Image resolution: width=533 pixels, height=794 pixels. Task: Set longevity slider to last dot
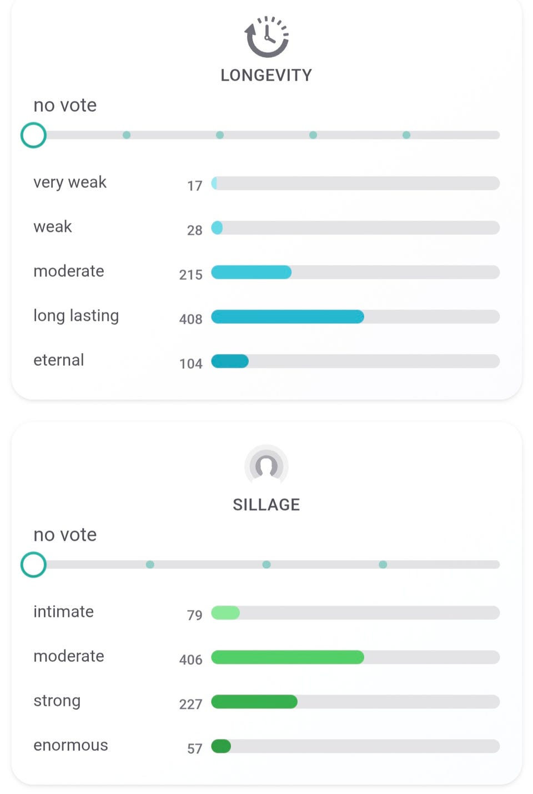click(x=406, y=135)
